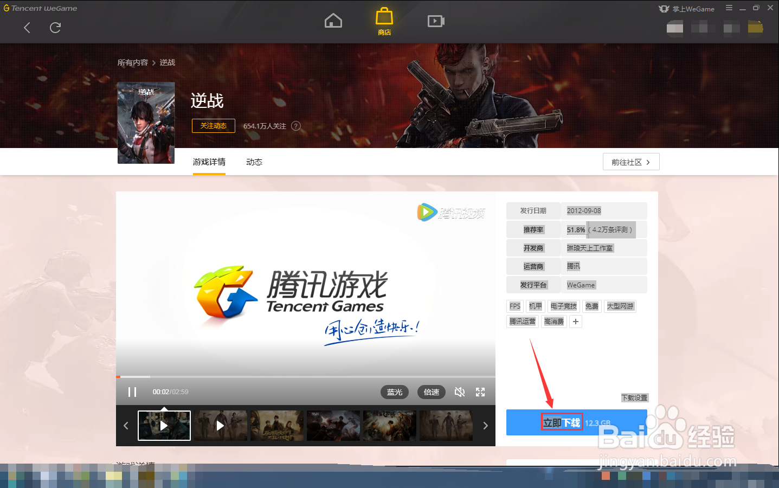Select the fourth media thumbnail
Image resolution: width=779 pixels, height=488 pixels.
coord(333,426)
